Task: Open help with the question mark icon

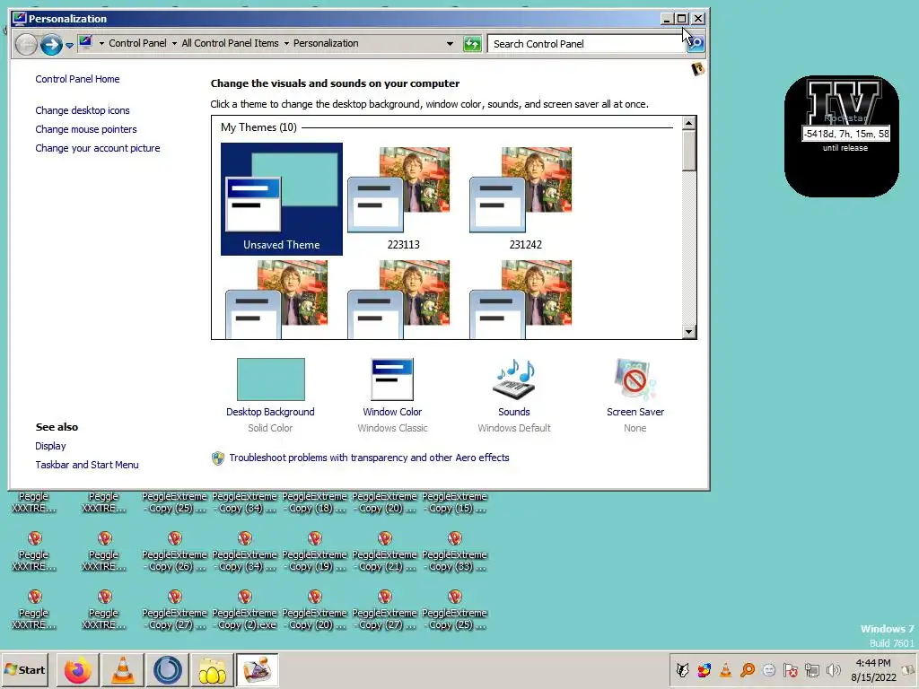Action: click(697, 69)
